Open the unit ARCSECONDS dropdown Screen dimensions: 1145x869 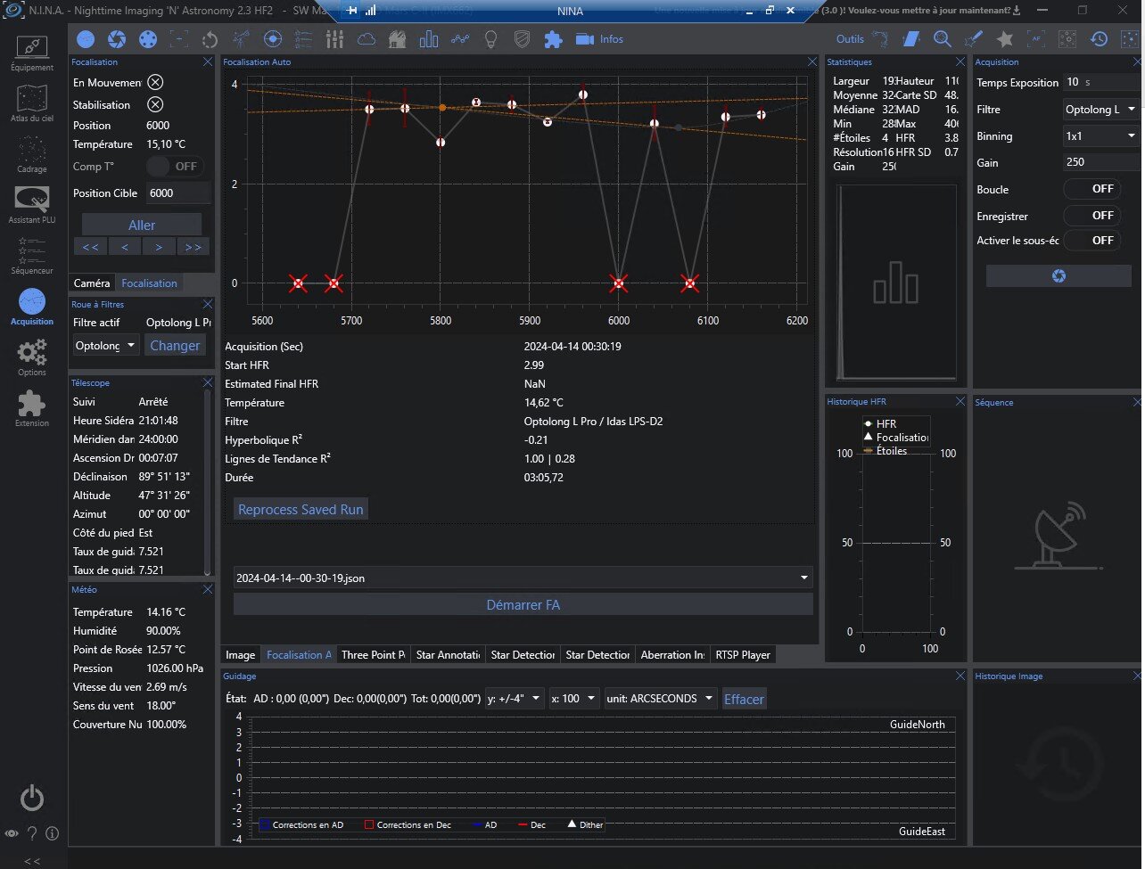pos(661,699)
